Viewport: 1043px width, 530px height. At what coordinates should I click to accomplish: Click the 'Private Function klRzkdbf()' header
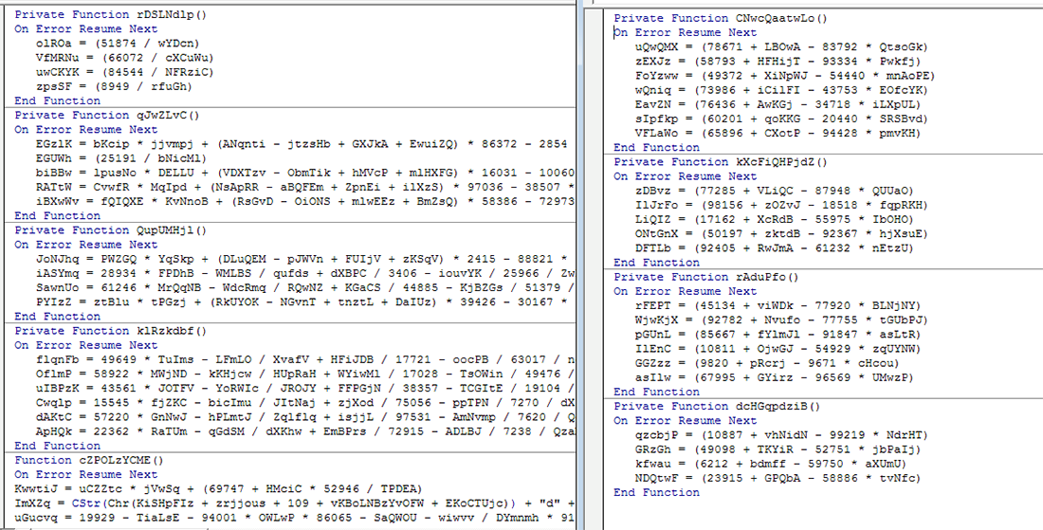(x=110, y=331)
